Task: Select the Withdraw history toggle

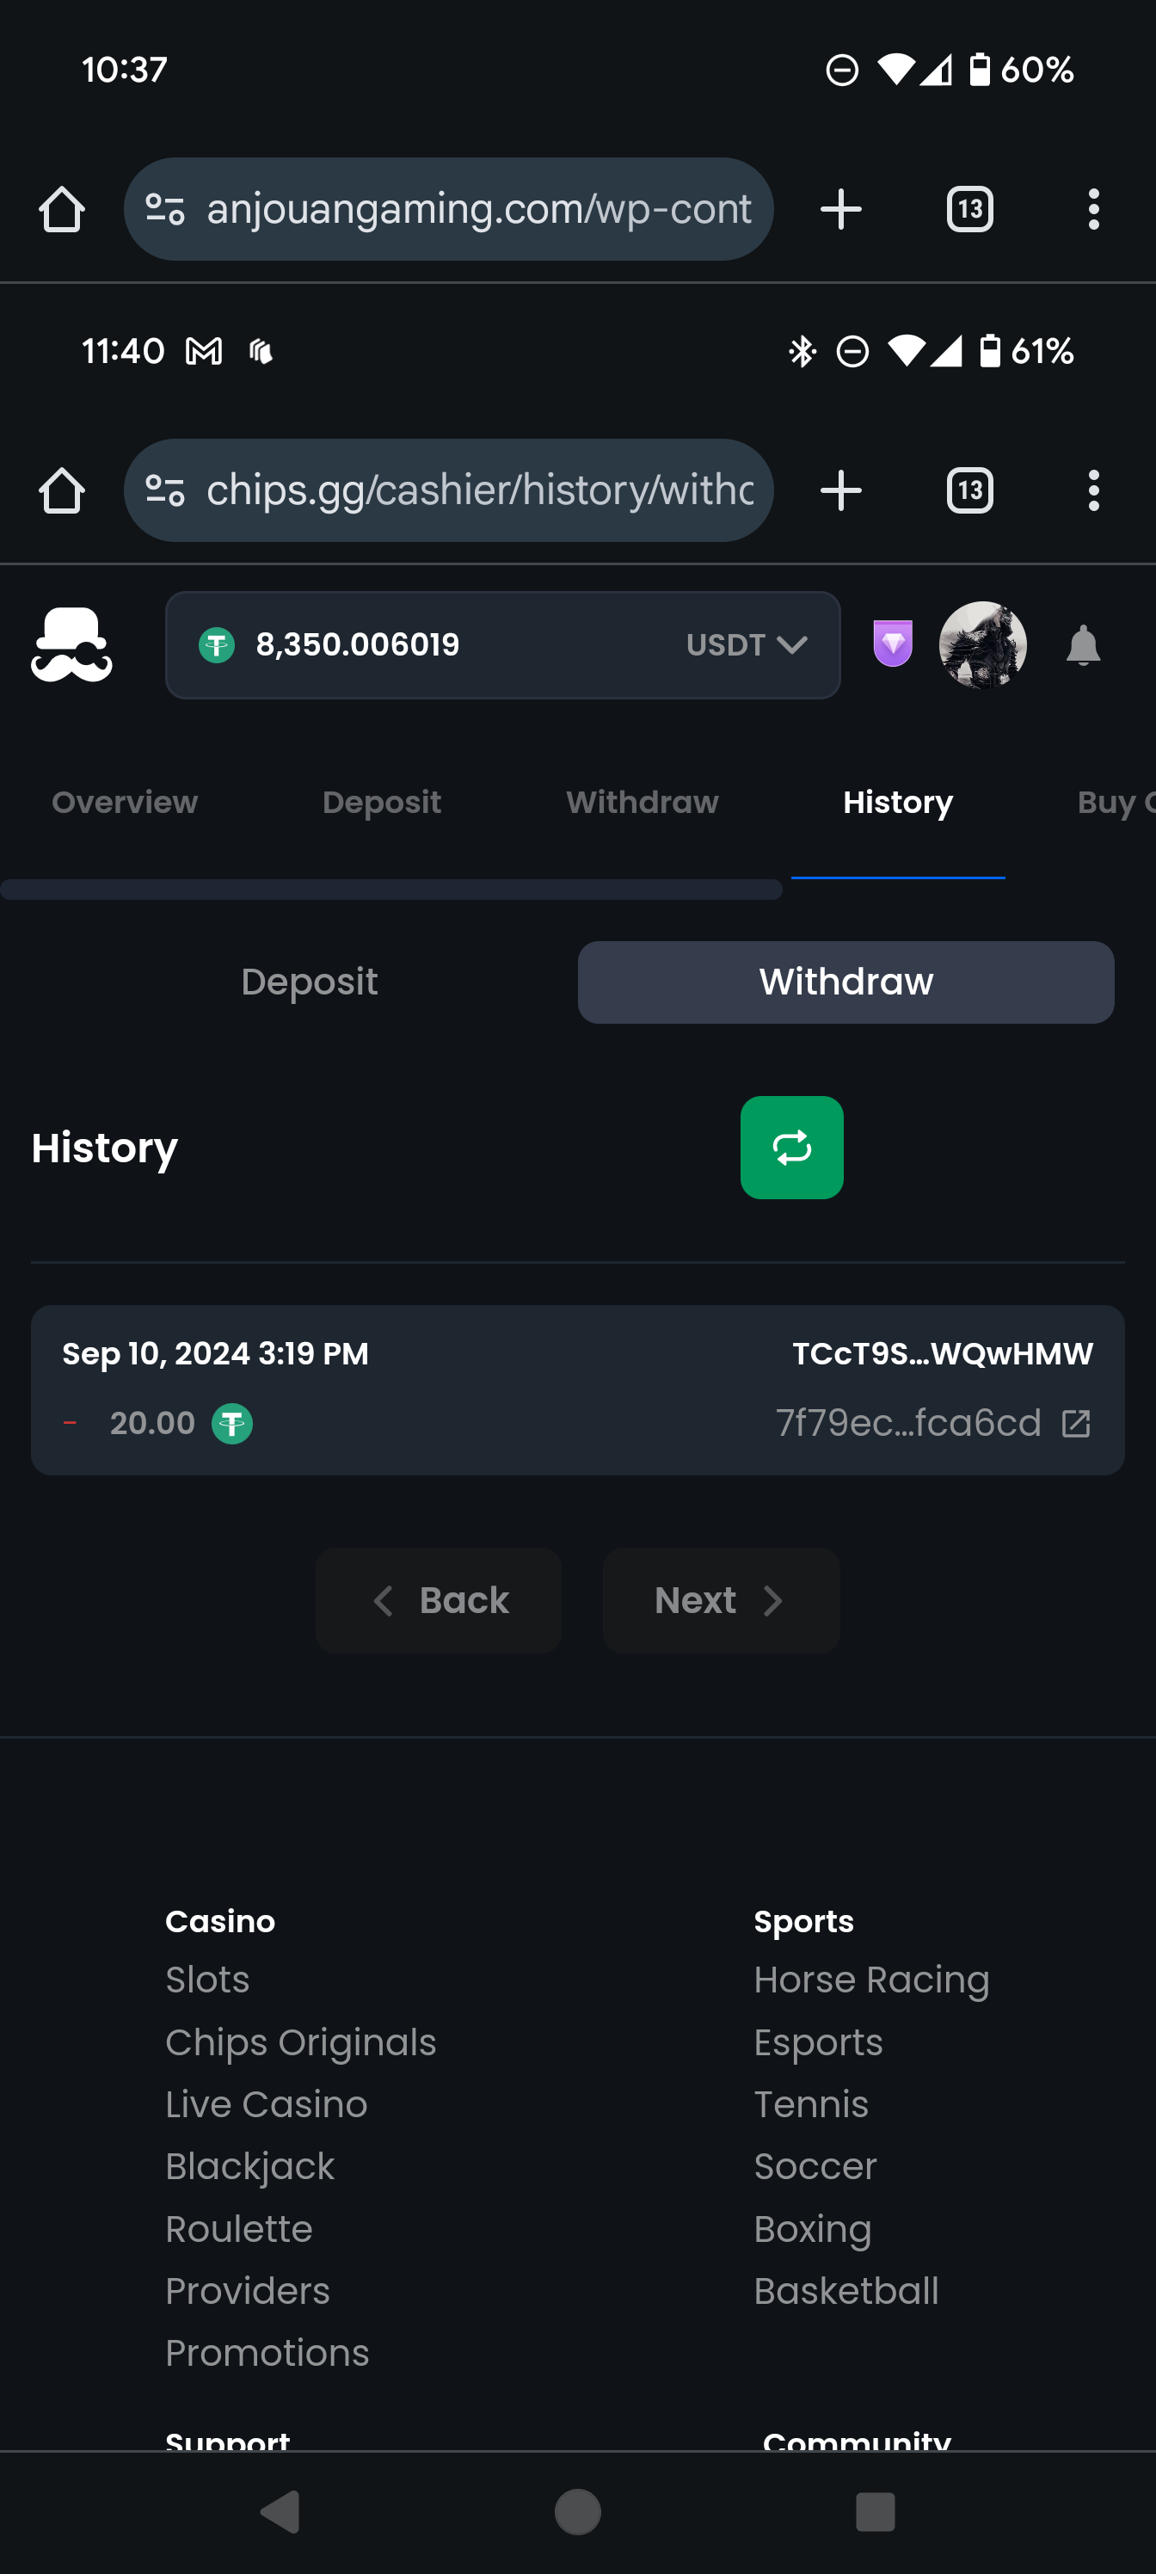Action: tap(845, 982)
